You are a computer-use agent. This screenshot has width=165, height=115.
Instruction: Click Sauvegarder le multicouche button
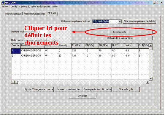(97, 89)
